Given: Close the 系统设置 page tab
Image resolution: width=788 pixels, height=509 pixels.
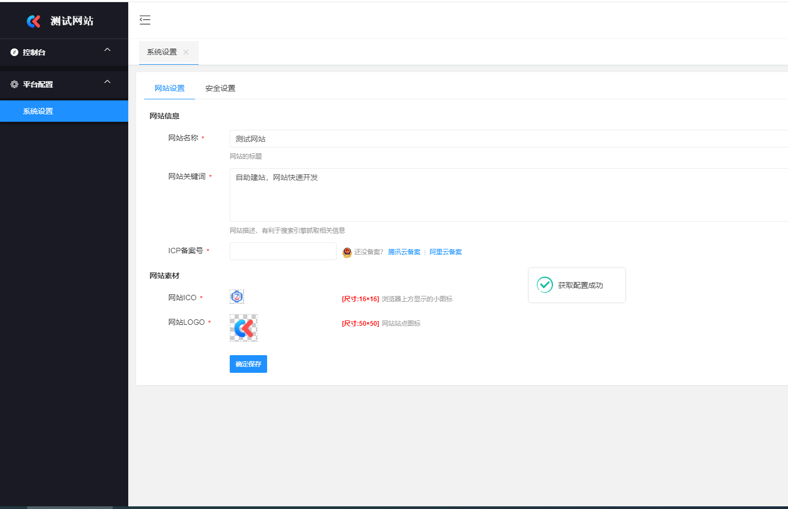Looking at the screenshot, I should pyautogui.click(x=186, y=52).
